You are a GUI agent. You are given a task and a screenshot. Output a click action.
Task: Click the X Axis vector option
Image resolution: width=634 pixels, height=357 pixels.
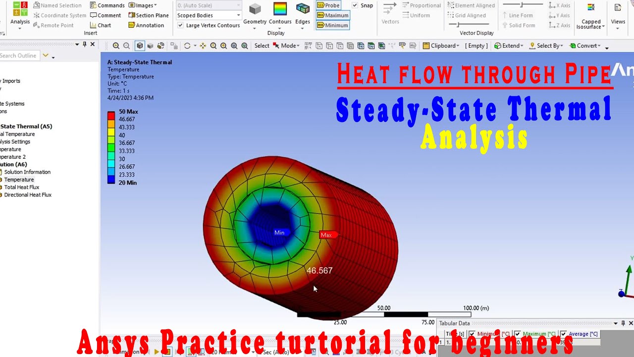coord(559,5)
